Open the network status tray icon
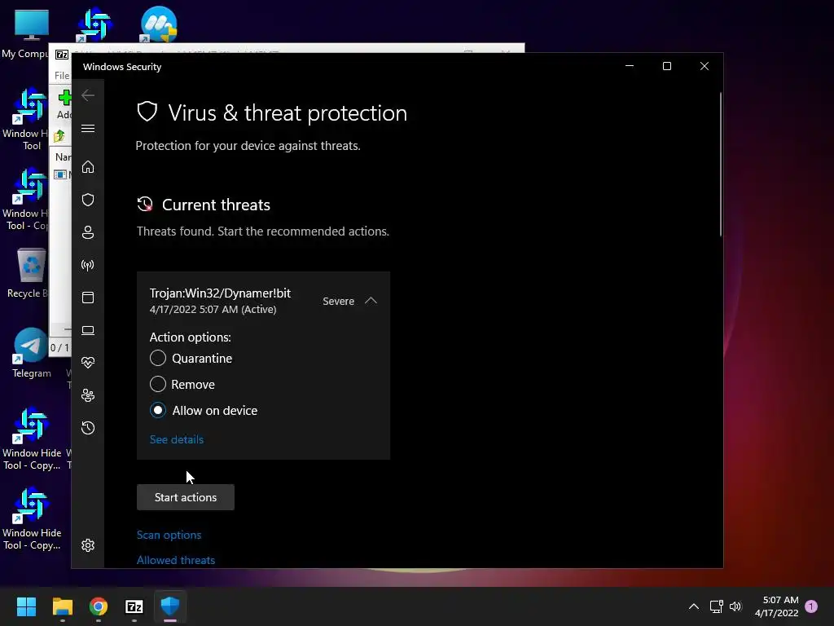834x626 pixels. 717,606
